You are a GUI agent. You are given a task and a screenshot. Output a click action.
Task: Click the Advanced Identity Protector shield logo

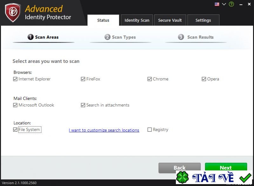tap(13, 13)
